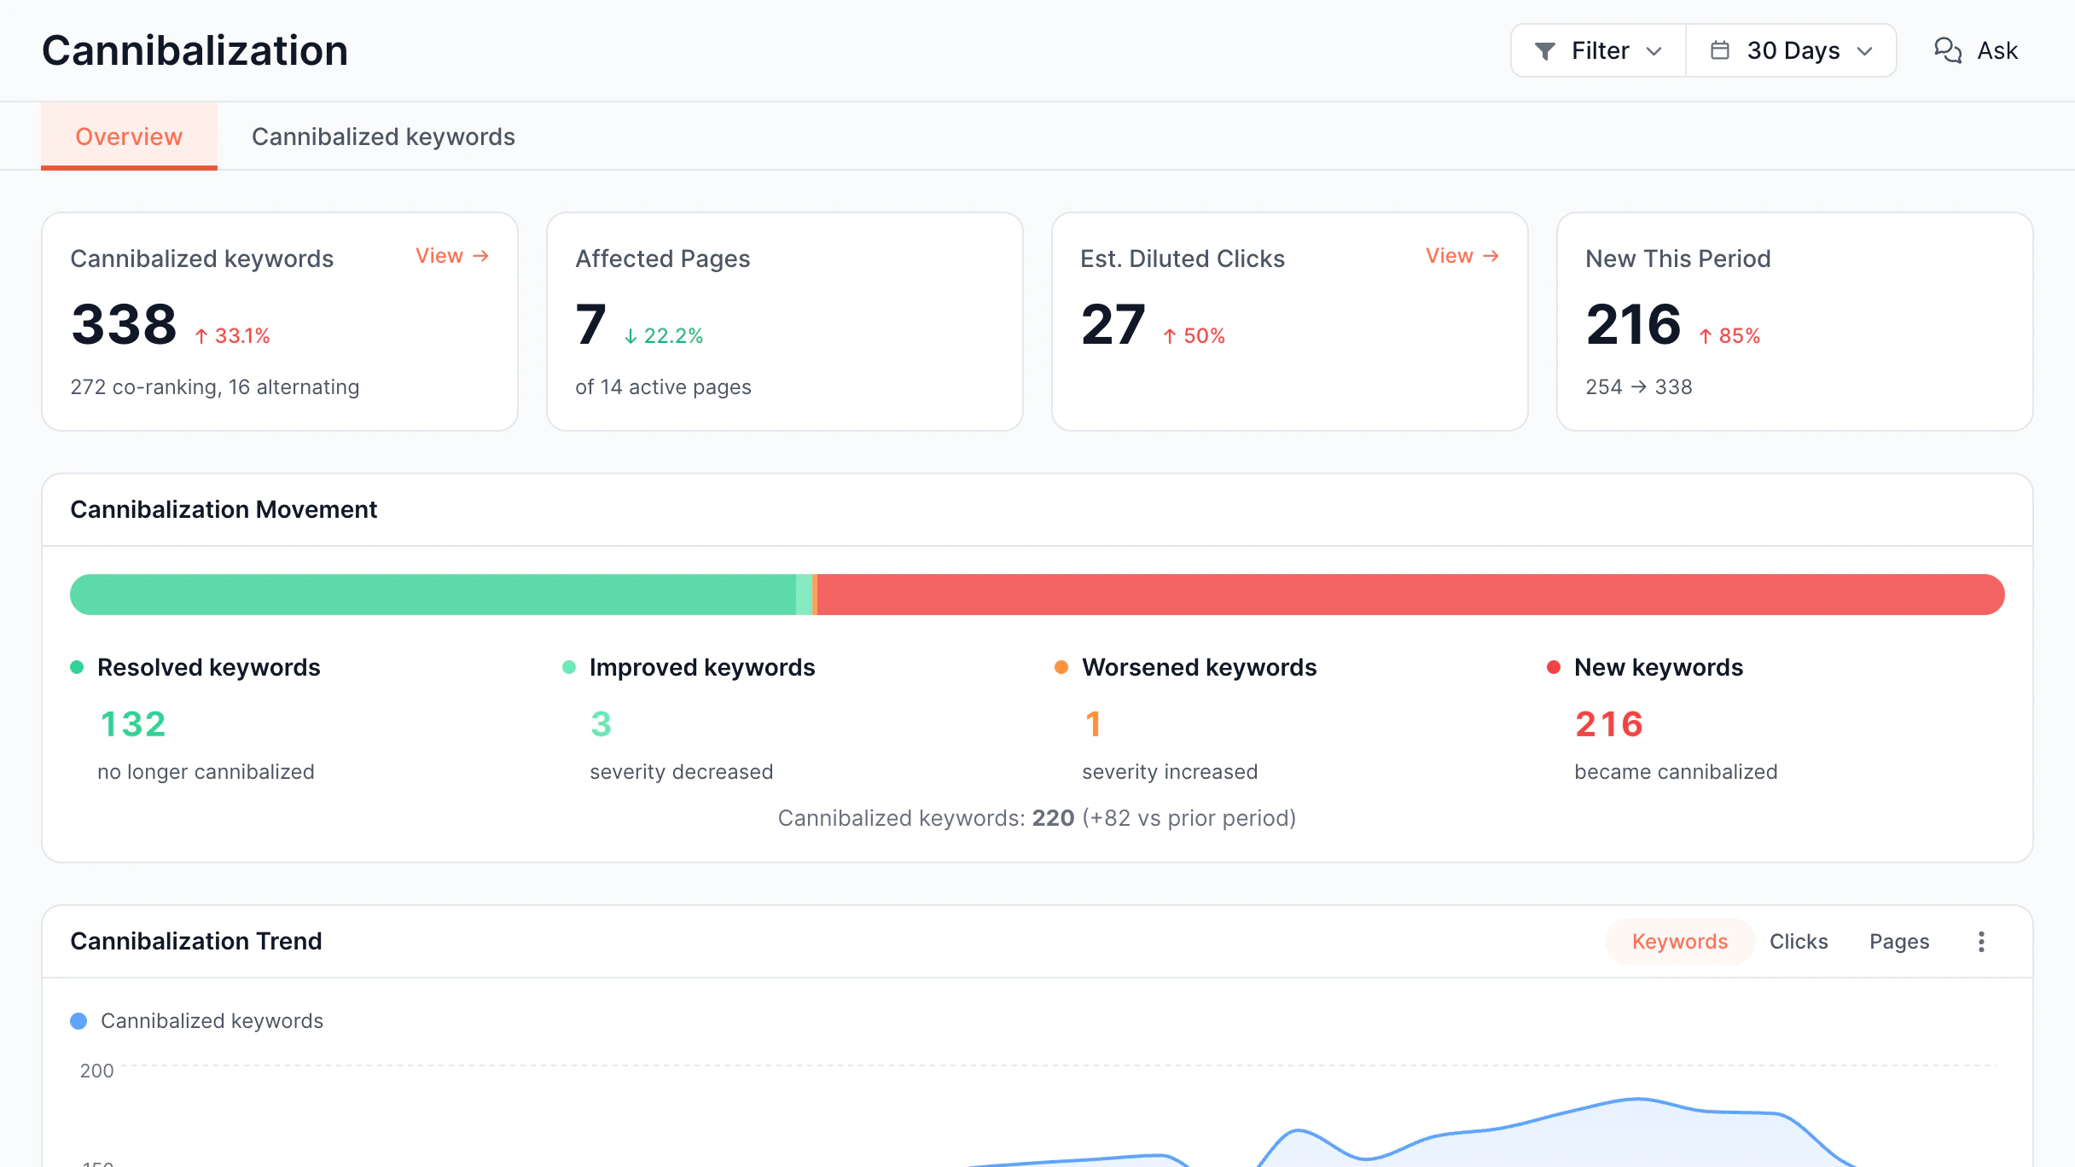Click the Improved keywords label

[x=702, y=667]
